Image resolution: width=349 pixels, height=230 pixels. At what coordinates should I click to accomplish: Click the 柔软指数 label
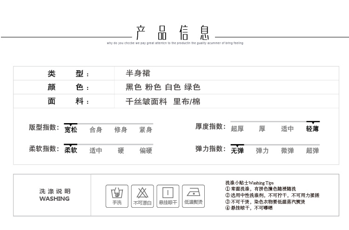point(44,148)
